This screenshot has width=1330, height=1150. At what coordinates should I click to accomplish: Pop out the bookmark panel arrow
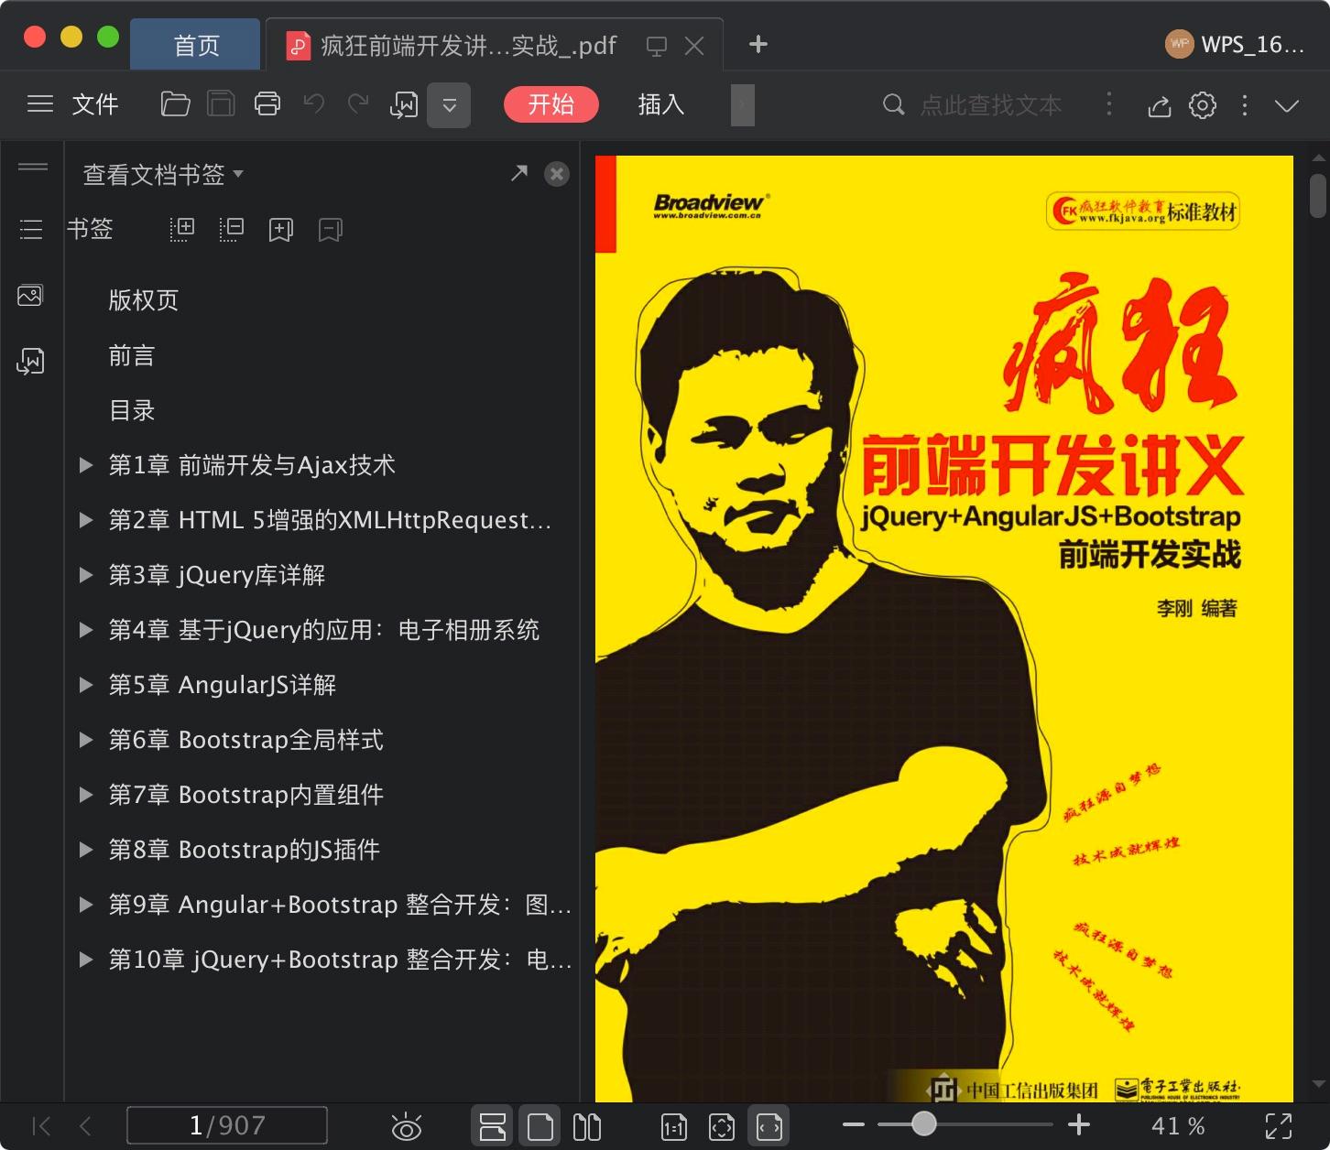[519, 173]
